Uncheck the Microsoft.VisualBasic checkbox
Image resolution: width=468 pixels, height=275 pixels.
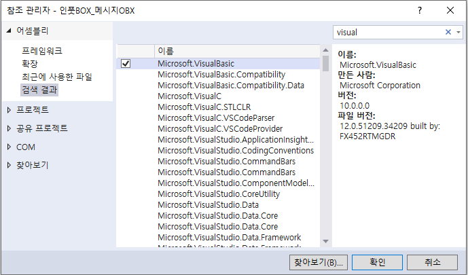(x=126, y=64)
